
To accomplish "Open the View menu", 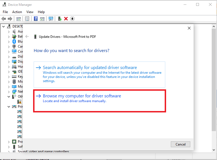I will click(30, 12).
